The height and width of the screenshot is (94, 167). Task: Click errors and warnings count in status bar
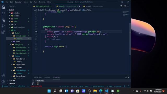(x=21, y=86)
